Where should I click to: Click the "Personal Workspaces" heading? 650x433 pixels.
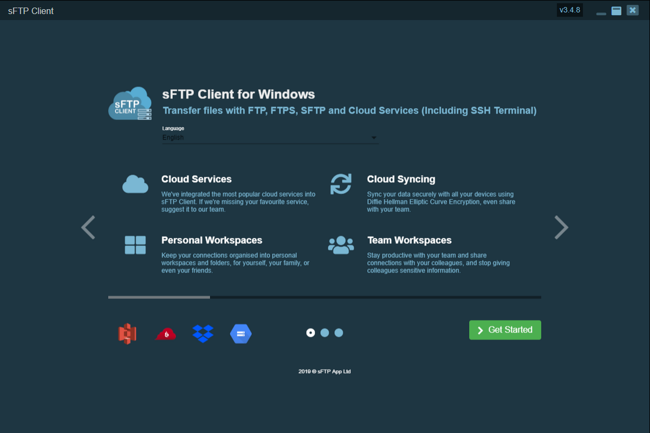(x=212, y=240)
